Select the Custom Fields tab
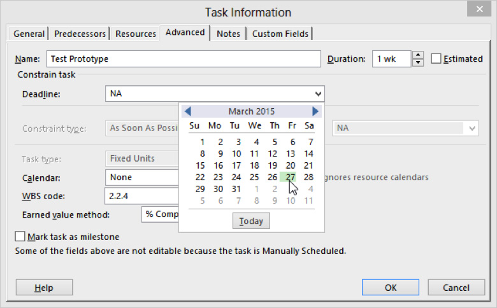497x308 pixels. click(280, 34)
